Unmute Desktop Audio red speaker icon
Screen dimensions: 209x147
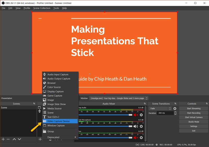[x=136, y=115]
